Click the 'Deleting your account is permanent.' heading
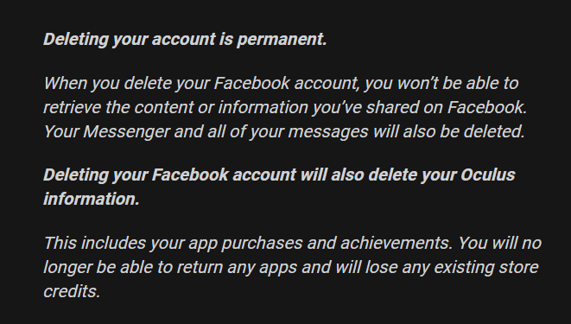 [x=185, y=40]
